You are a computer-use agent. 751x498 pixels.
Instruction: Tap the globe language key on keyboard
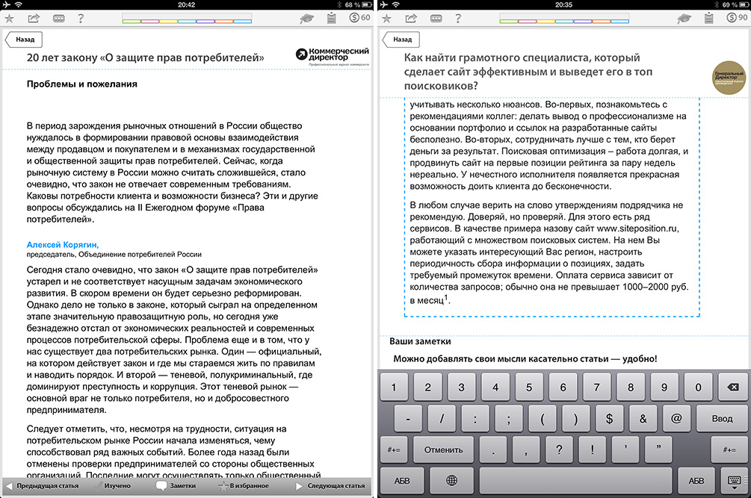pyautogui.click(x=451, y=480)
